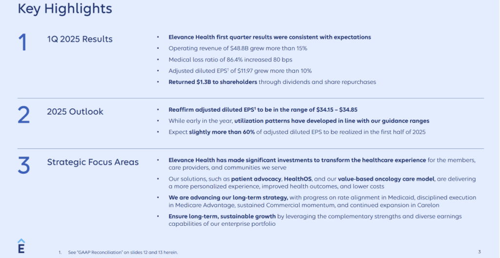Click the GAAP Reconciliation footnote text

point(123,252)
